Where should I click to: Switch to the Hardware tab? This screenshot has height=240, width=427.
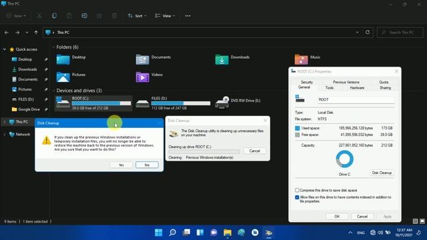pyautogui.click(x=357, y=88)
